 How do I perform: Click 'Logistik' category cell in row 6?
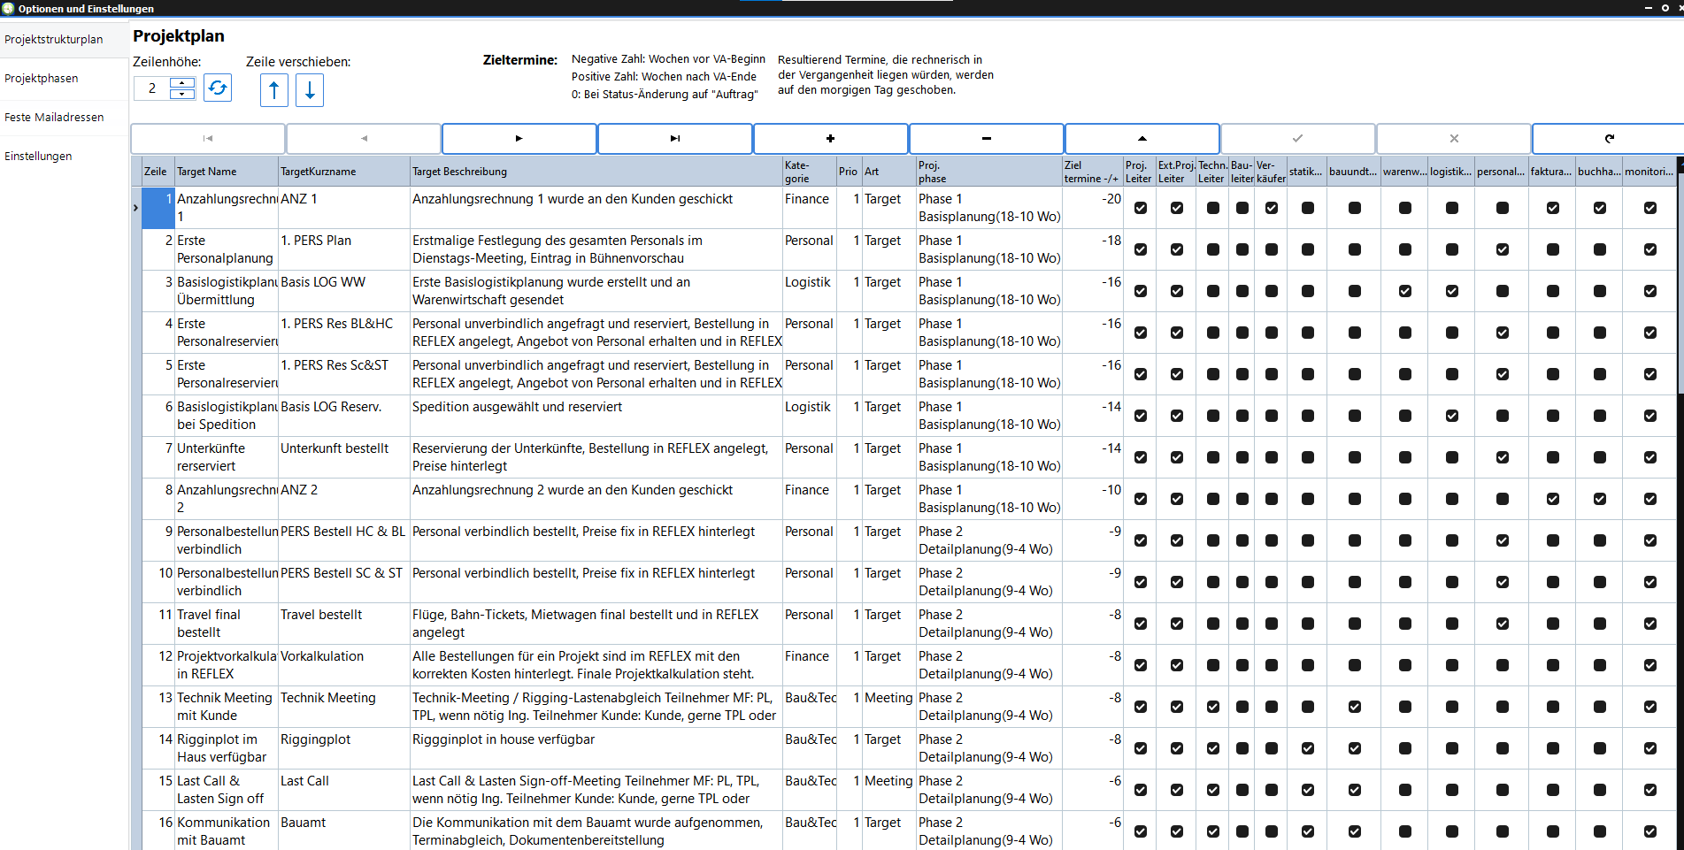coord(810,416)
